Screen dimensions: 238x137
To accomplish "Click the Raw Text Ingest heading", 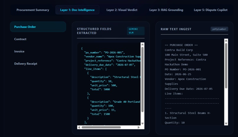I will click(x=176, y=29).
